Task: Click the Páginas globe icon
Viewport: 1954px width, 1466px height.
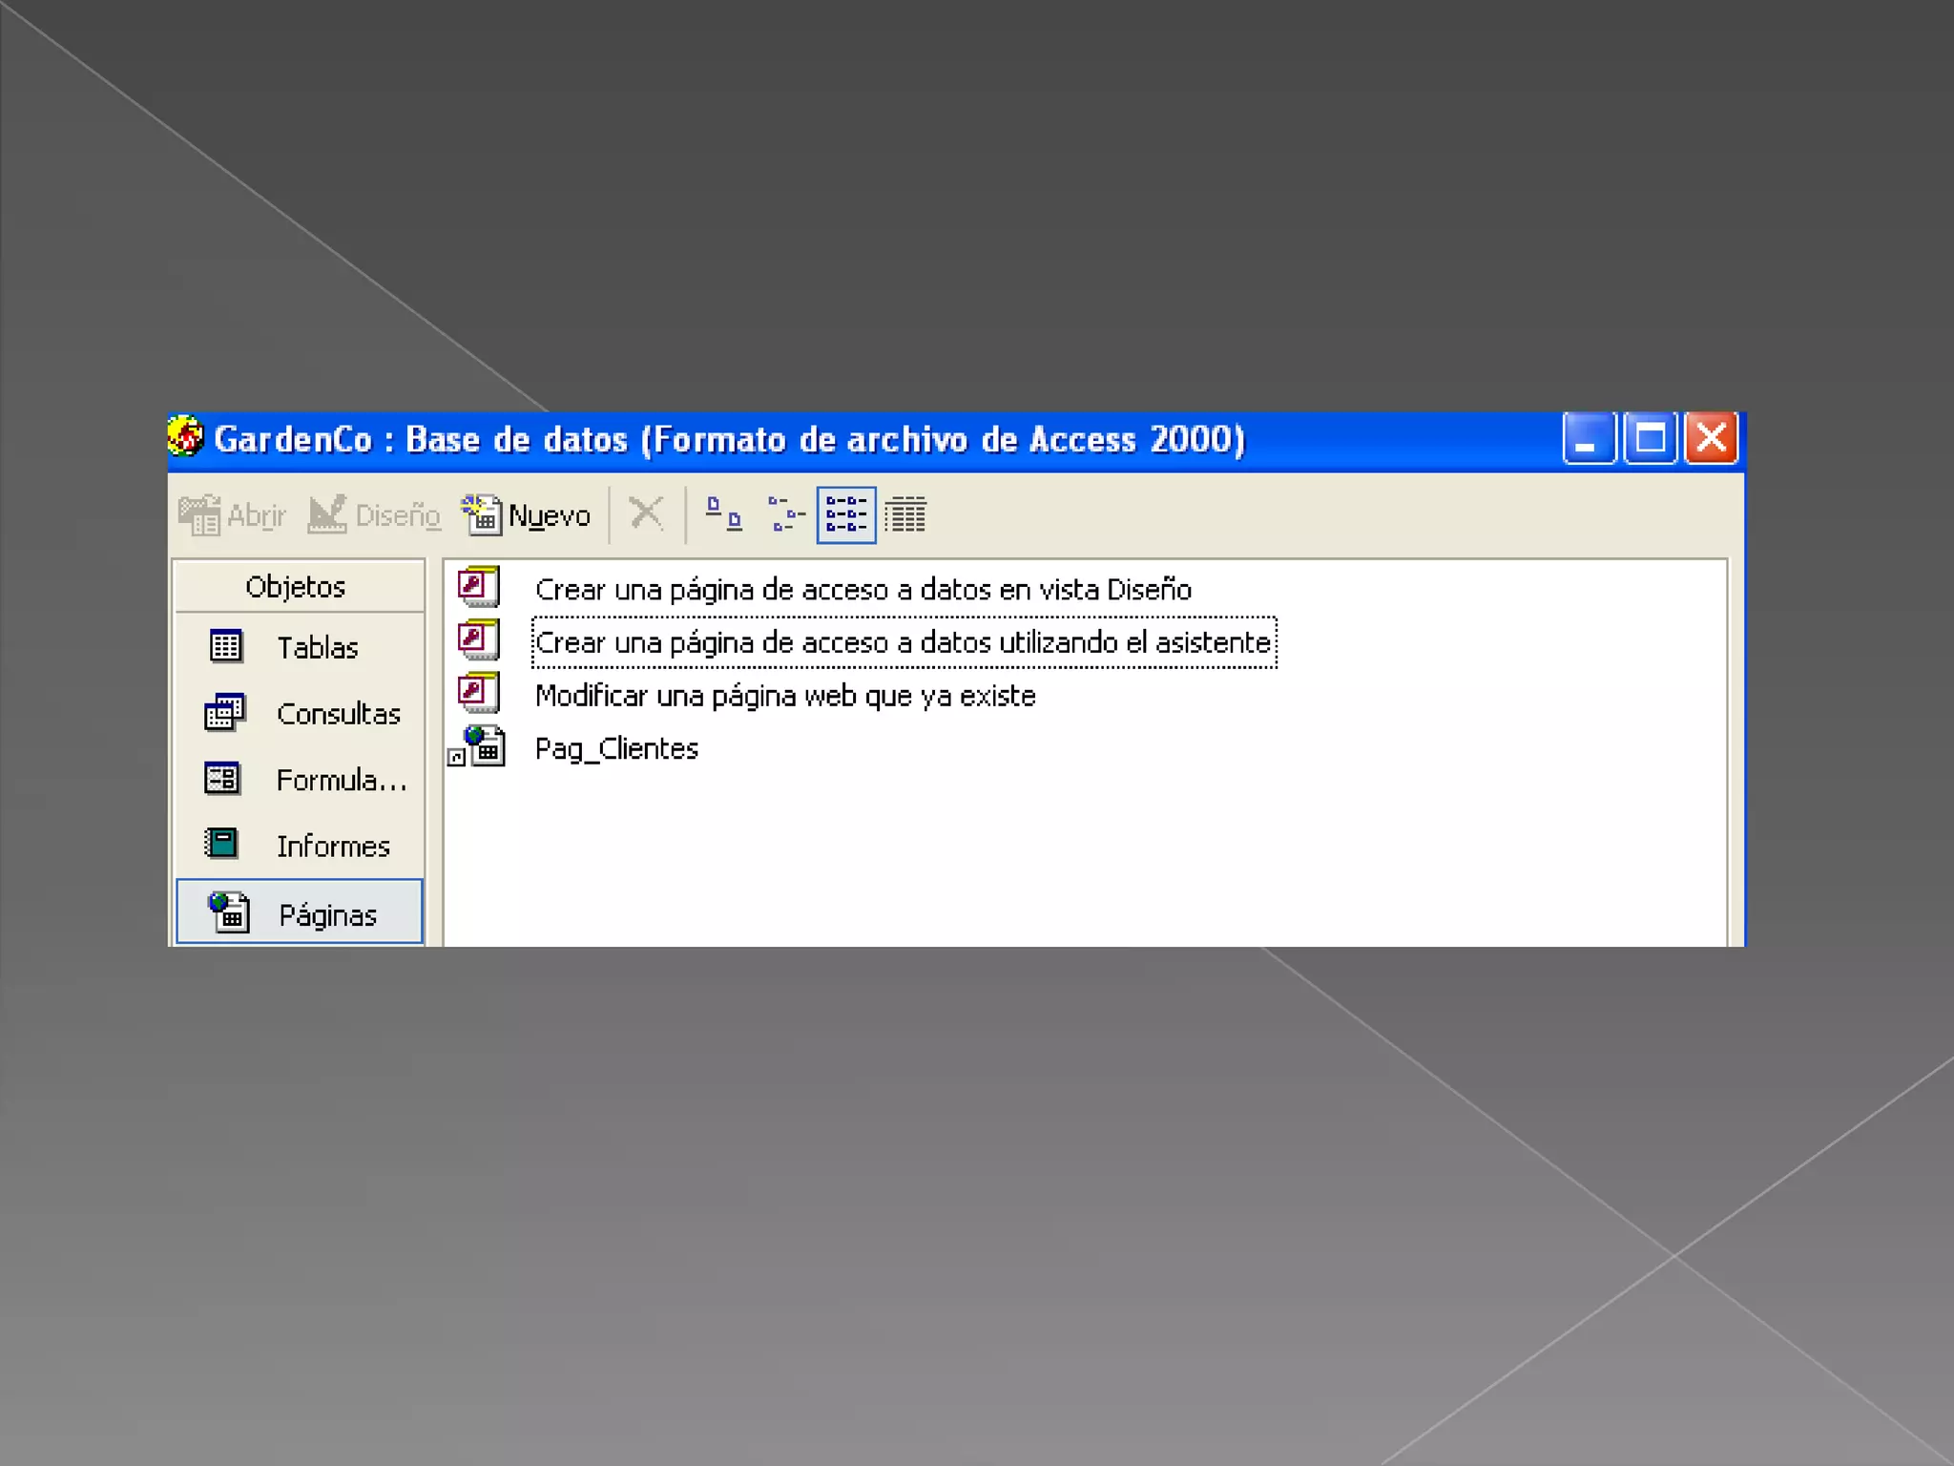Action: [229, 912]
